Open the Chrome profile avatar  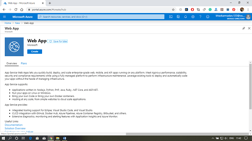coord(242,10)
